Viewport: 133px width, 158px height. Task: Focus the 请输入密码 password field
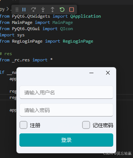coord(66,110)
